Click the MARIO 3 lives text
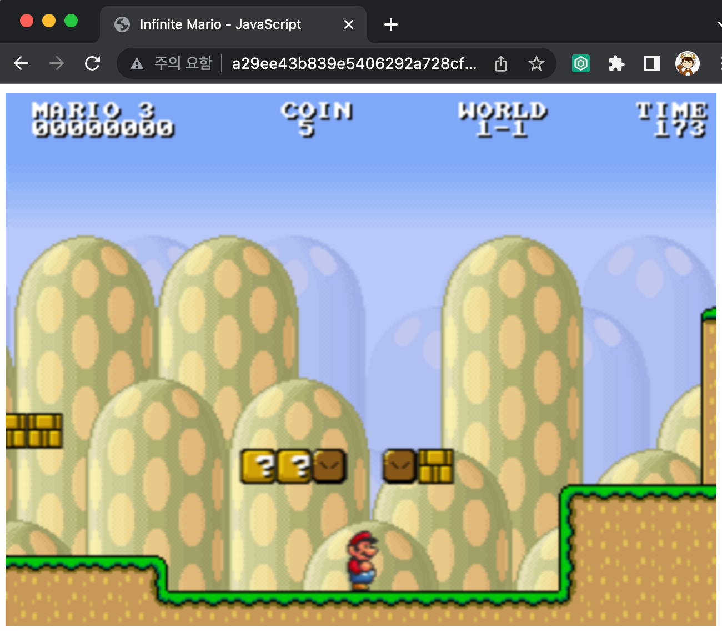The width and height of the screenshot is (722, 633). [x=93, y=110]
